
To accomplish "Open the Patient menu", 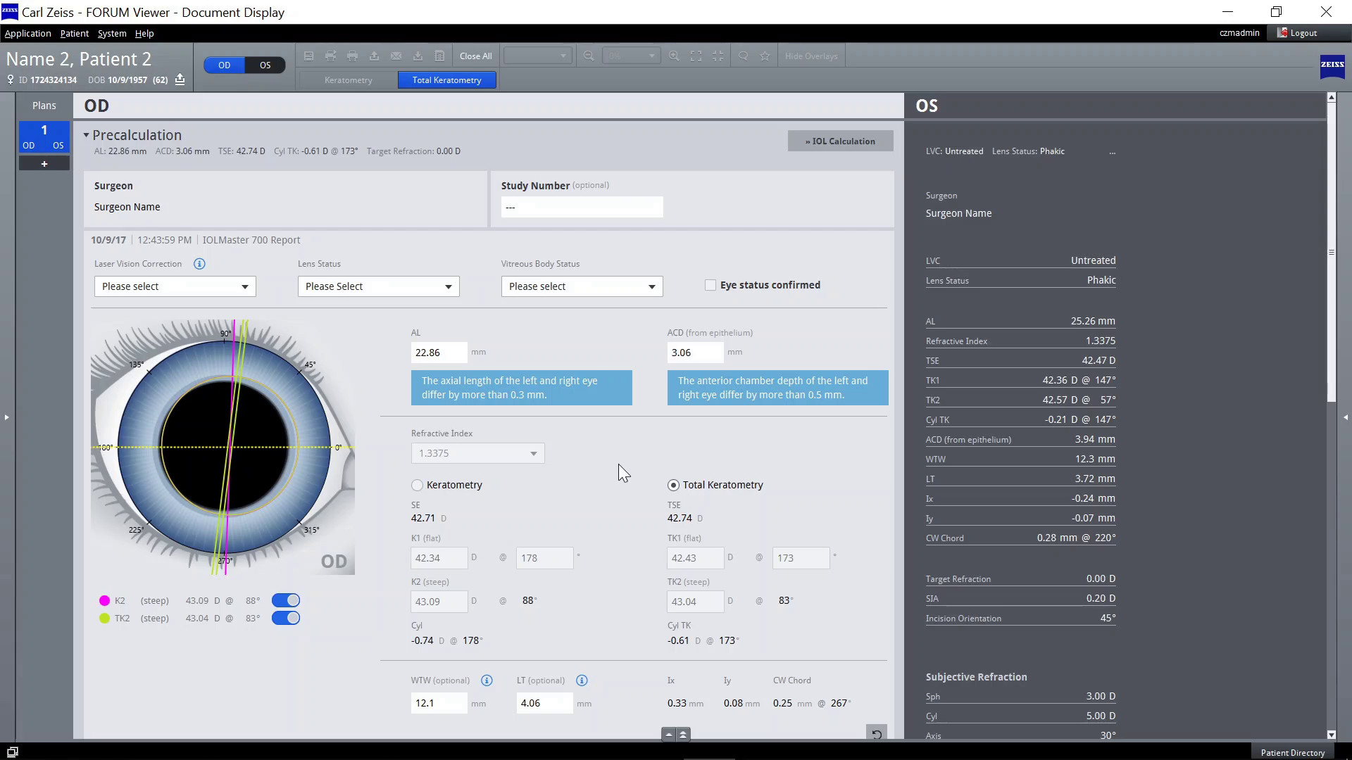I will tap(74, 33).
